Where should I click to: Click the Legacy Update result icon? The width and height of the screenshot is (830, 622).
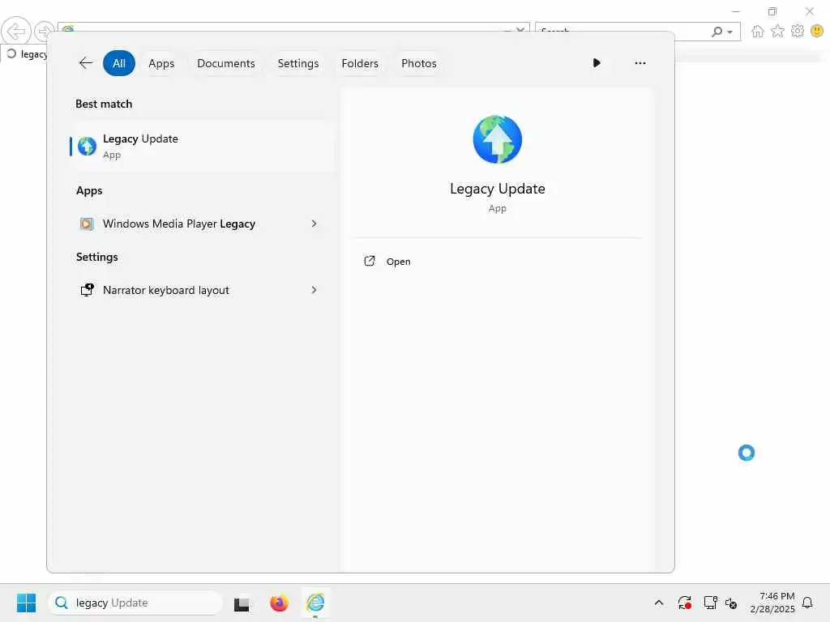pyautogui.click(x=87, y=146)
